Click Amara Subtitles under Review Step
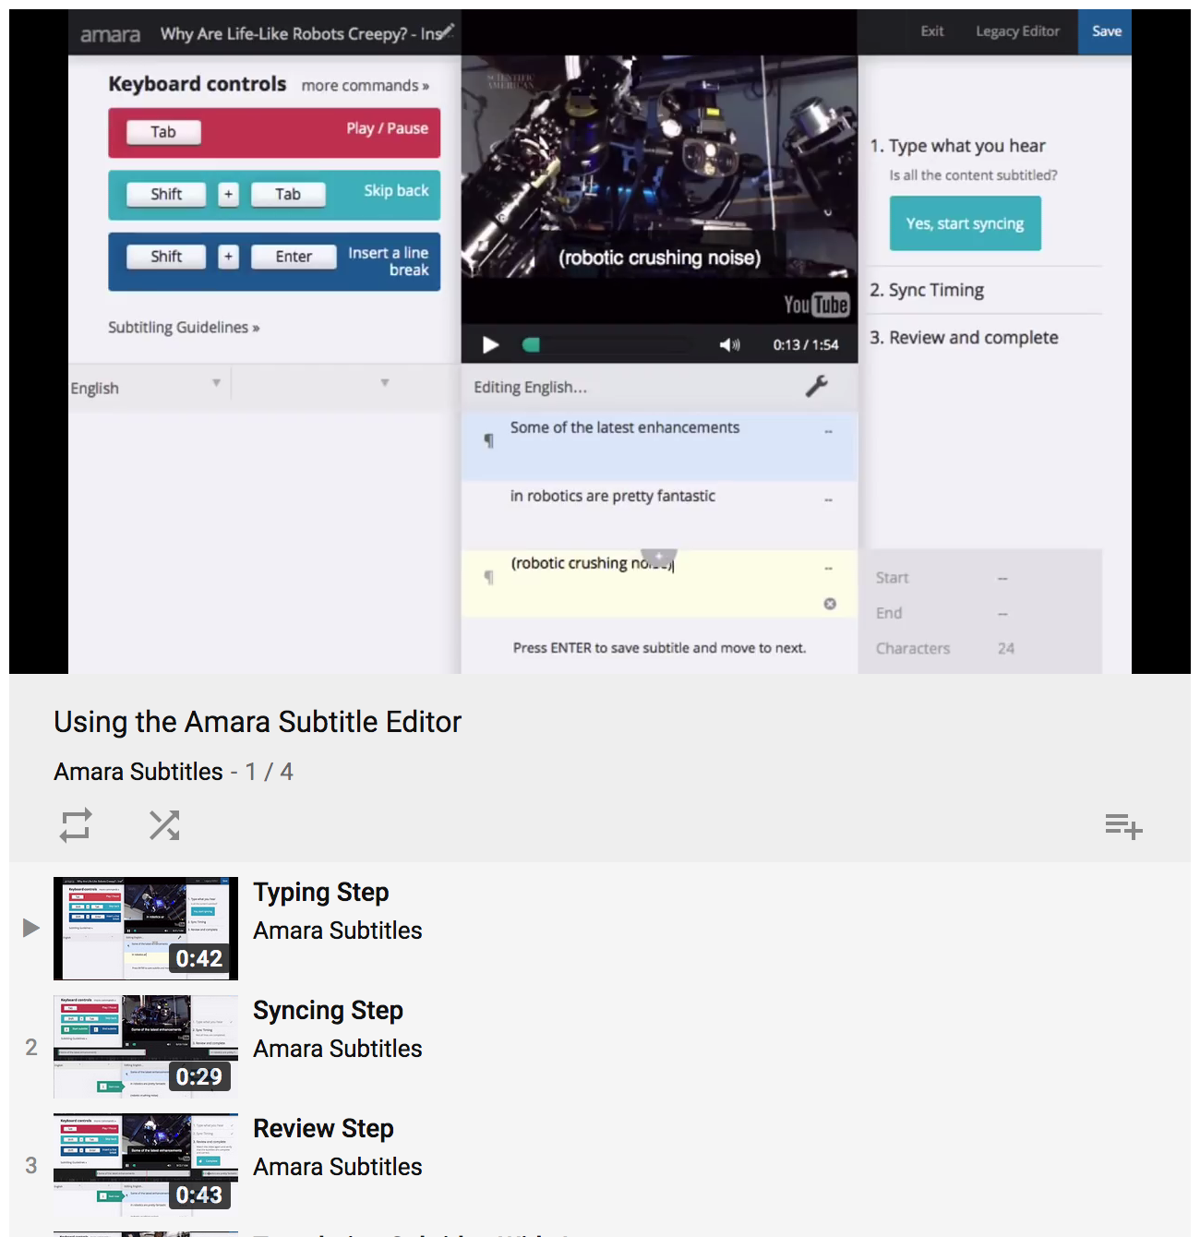The height and width of the screenshot is (1237, 1200). click(338, 1167)
